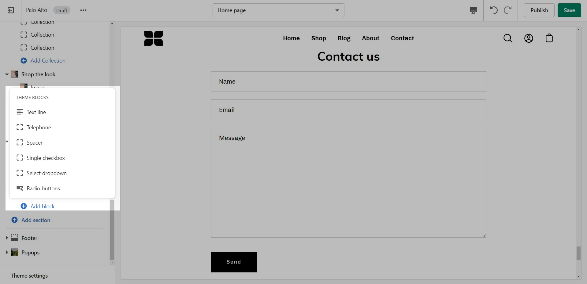Click the store logo in header
The width and height of the screenshot is (587, 284).
(154, 38)
